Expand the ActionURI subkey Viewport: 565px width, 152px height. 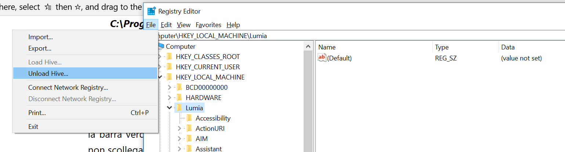click(x=179, y=128)
